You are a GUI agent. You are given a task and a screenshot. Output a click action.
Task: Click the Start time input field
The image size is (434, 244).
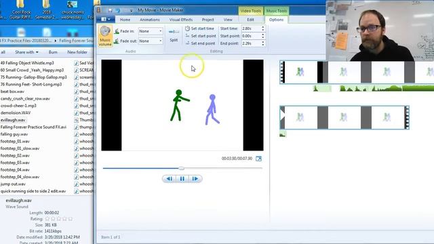[x=251, y=28]
